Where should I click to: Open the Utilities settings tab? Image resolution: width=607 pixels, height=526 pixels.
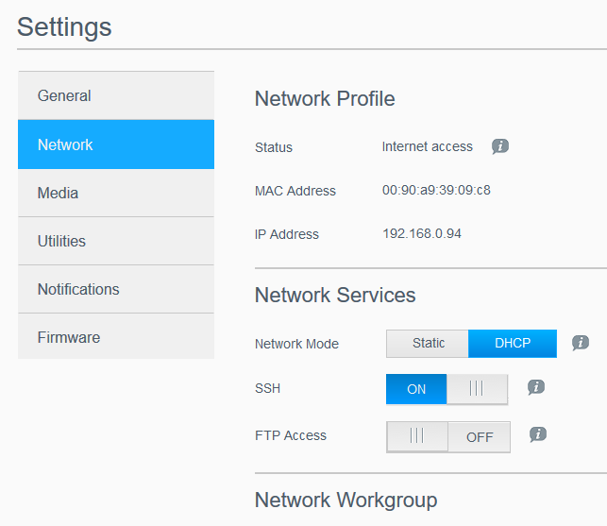(x=116, y=241)
